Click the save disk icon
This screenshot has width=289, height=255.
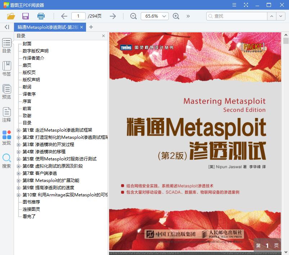(x=26, y=16)
